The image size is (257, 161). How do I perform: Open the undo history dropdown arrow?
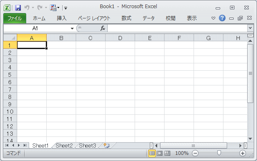pos(33,8)
